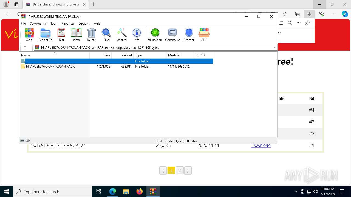Click the previous page arrow
The width and height of the screenshot is (351, 197).
point(163,170)
